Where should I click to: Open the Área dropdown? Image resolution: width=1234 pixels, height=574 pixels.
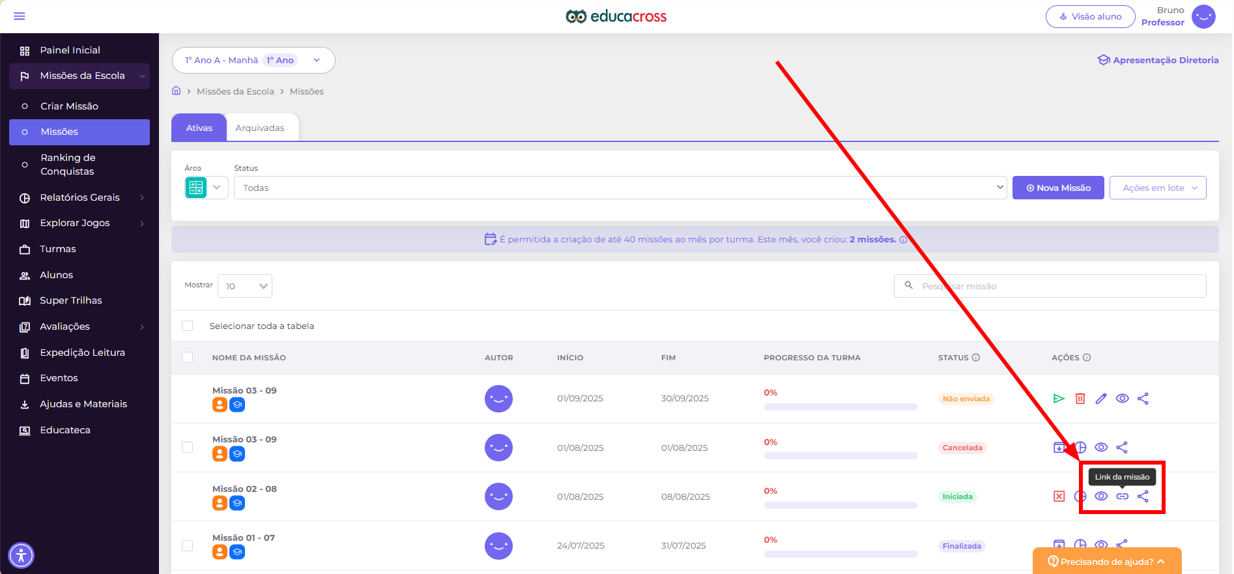tap(207, 188)
